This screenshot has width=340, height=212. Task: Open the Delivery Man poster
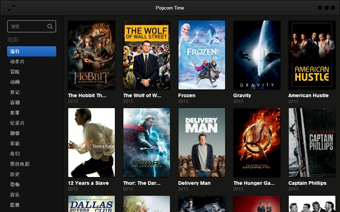(202, 143)
